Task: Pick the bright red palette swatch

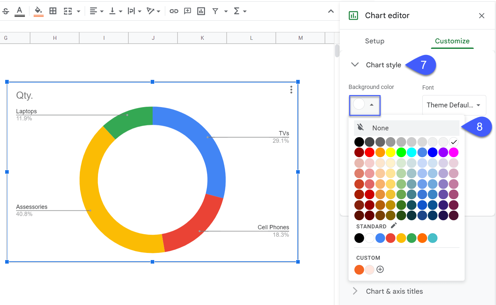Action: 370,152
